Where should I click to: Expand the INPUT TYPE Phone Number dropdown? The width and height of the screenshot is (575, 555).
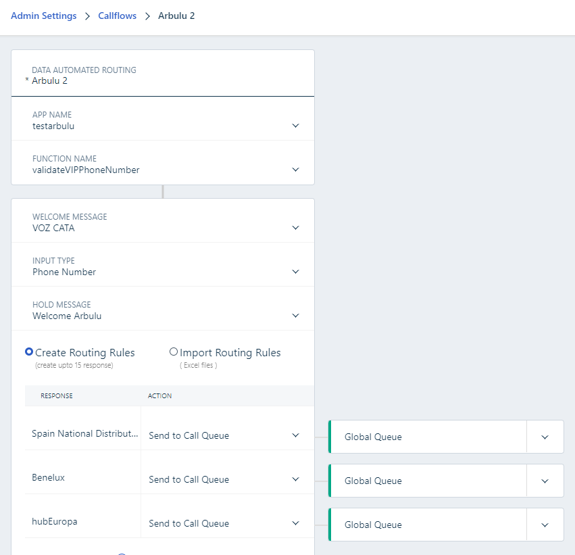coord(163,266)
